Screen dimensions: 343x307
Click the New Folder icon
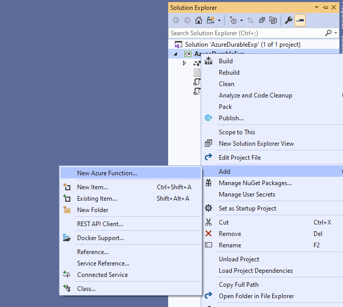[x=67, y=210]
